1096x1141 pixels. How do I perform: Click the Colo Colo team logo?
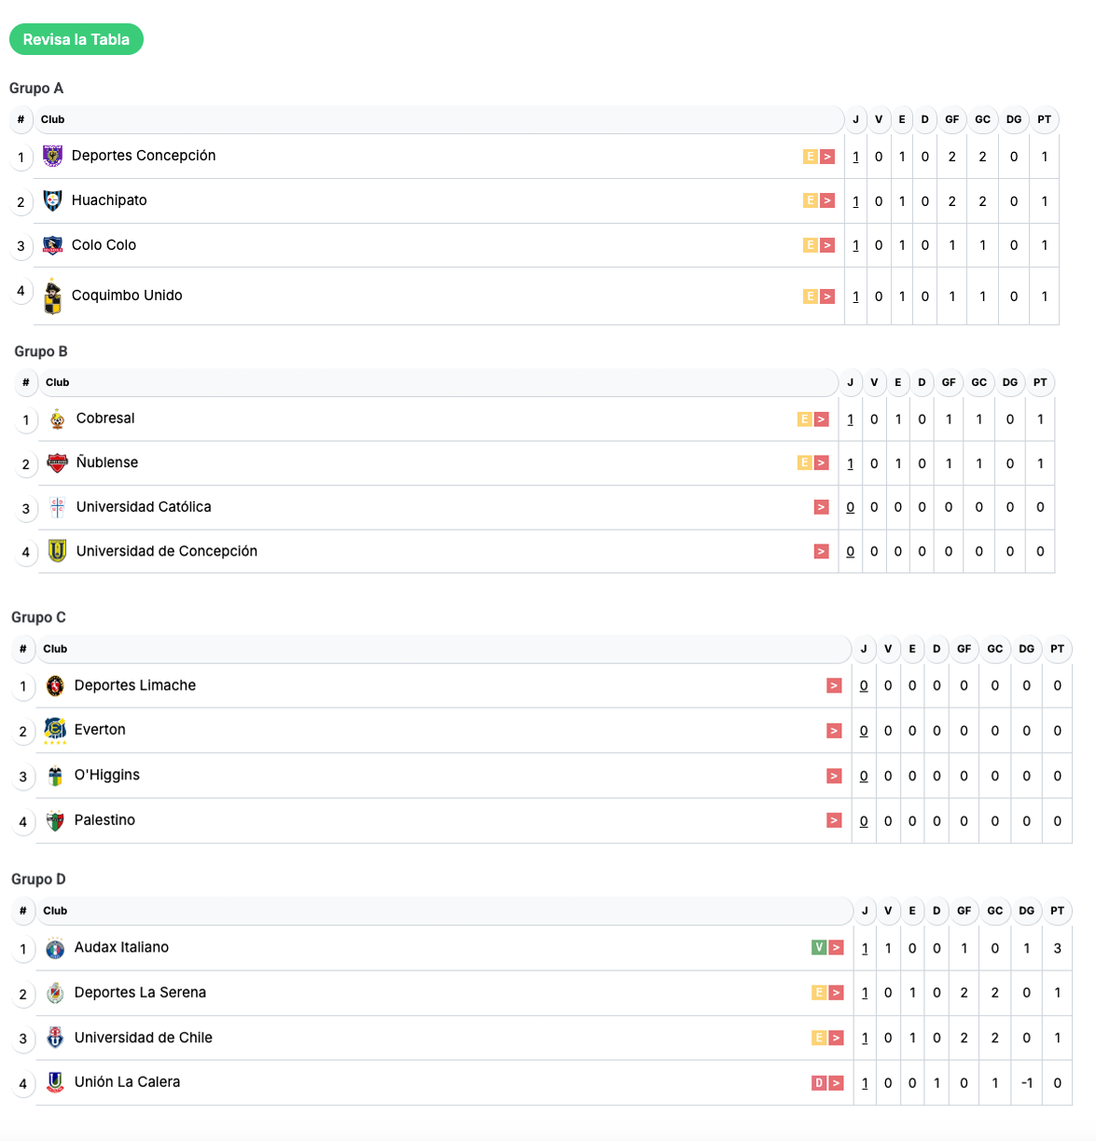tap(53, 245)
